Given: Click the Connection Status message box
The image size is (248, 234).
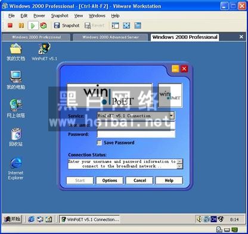Looking at the screenshot, I should 125,164.
